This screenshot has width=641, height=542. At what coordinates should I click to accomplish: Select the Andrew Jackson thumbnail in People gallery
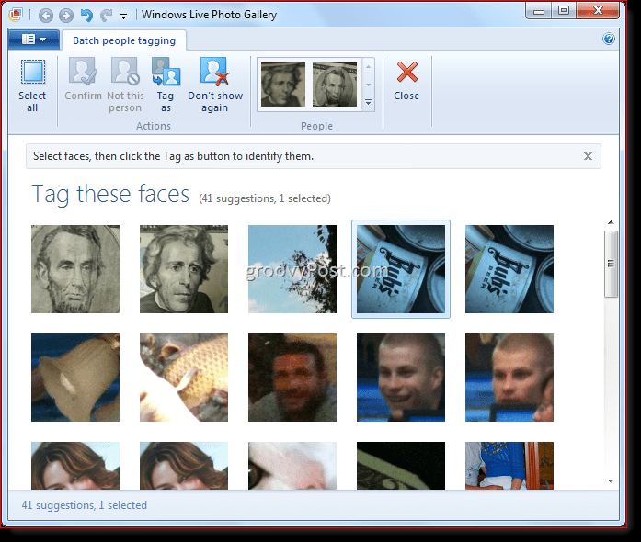coord(283,85)
